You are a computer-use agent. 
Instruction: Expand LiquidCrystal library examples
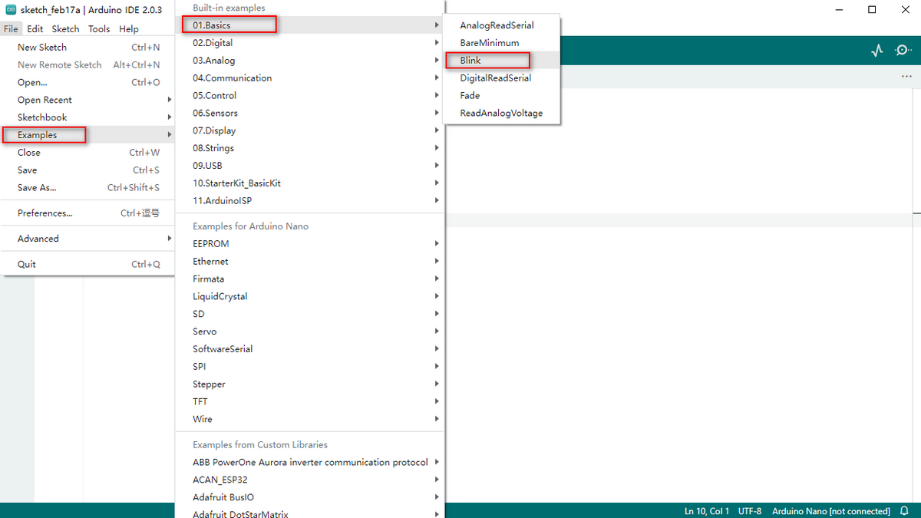(310, 296)
